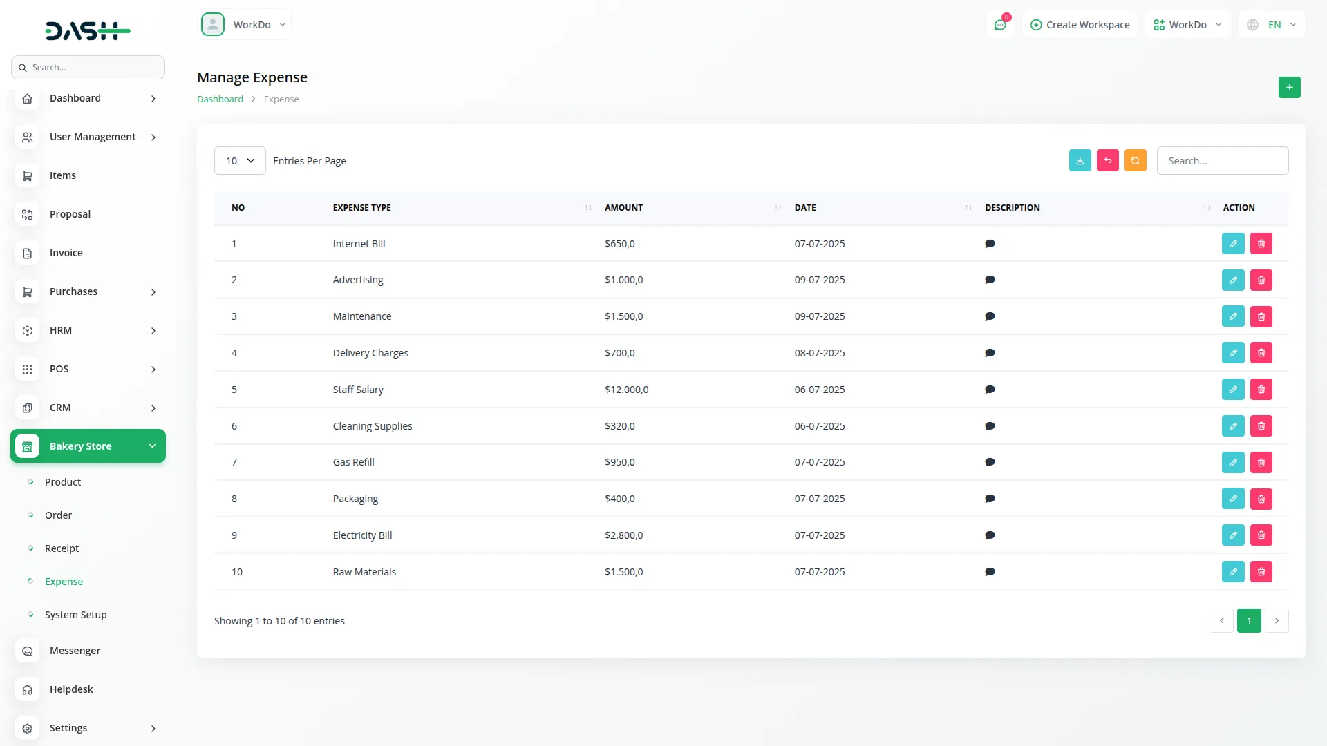The height and width of the screenshot is (746, 1327).
Task: Click the teal download export icon
Action: click(1080, 160)
